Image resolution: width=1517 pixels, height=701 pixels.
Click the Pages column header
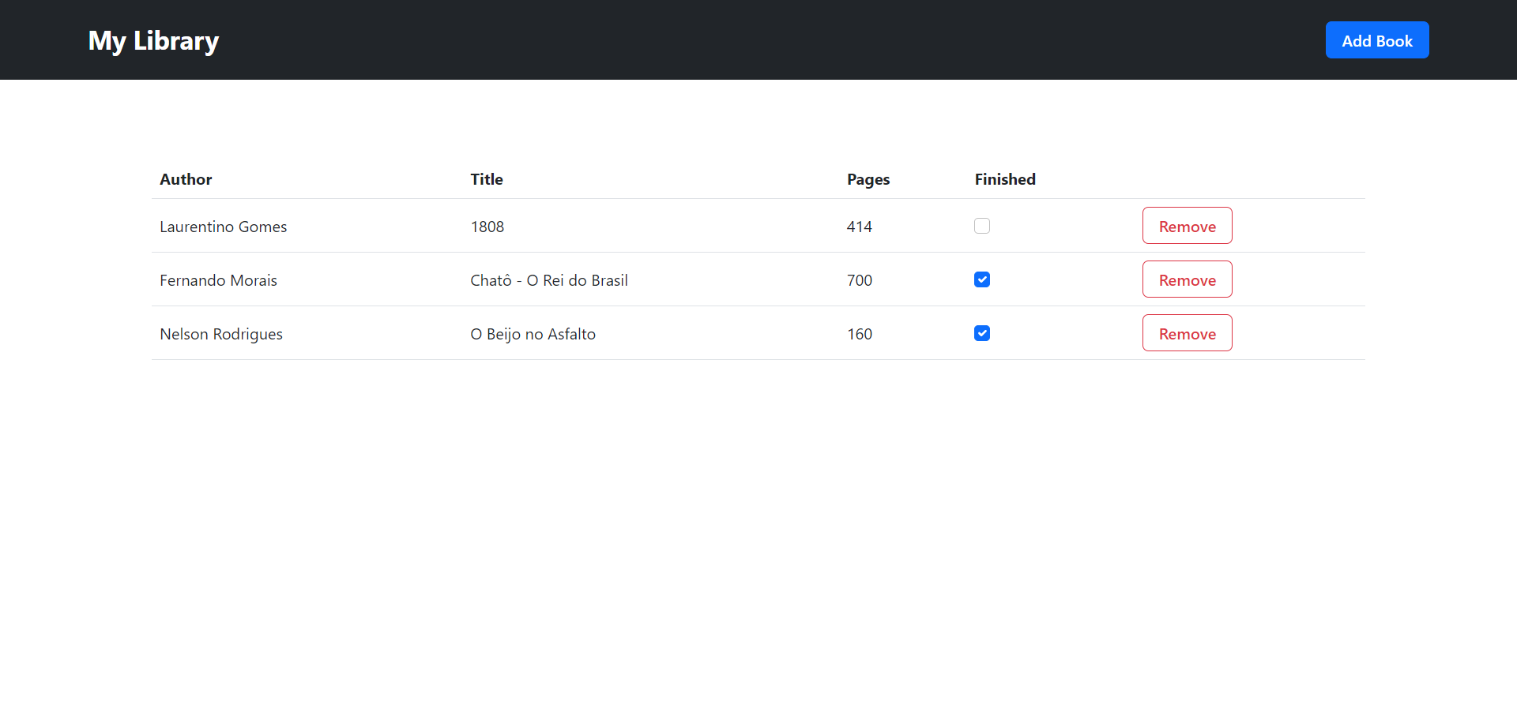tap(868, 179)
